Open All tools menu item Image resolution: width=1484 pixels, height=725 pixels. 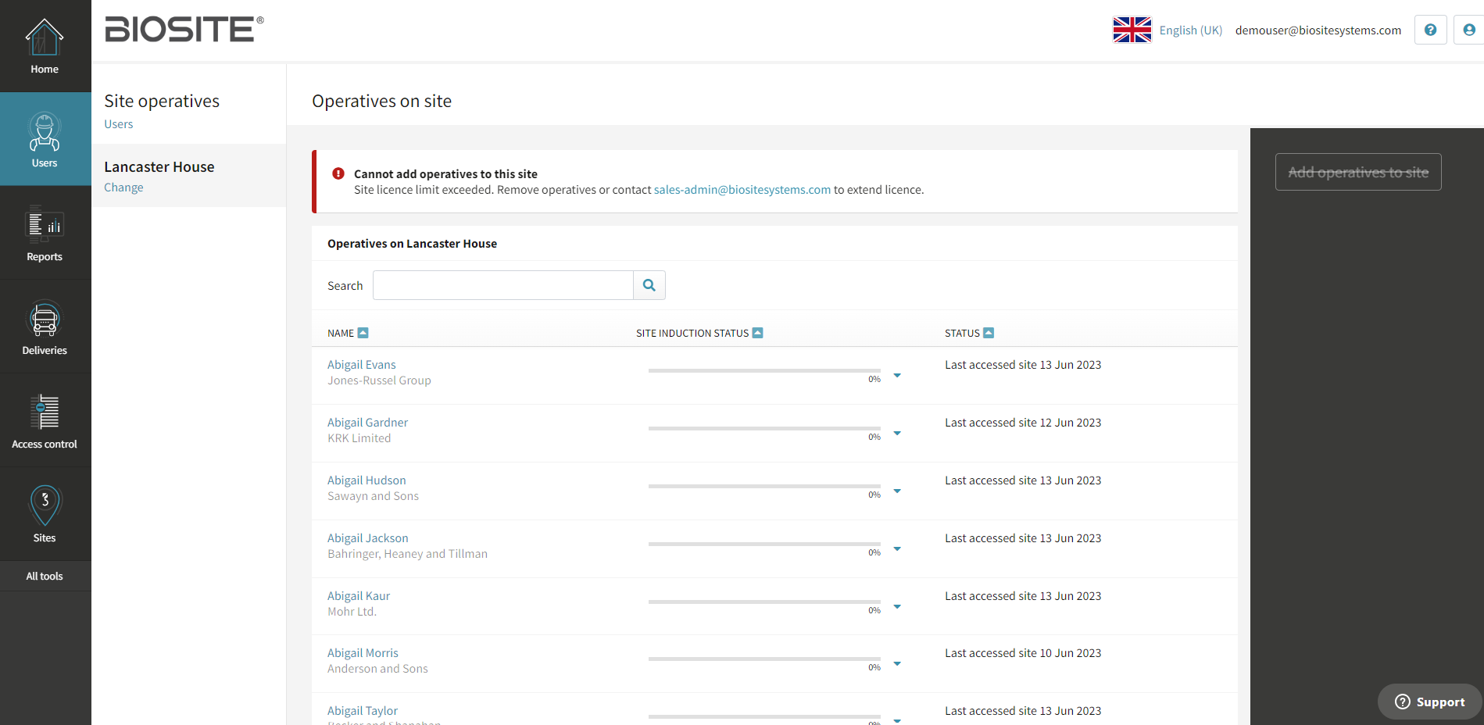(x=45, y=576)
